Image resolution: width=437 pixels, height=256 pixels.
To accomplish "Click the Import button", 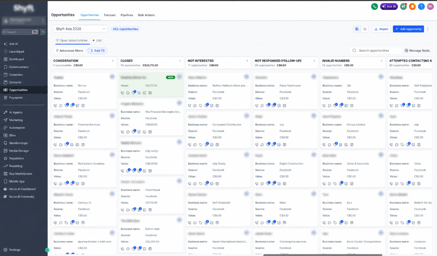I will coord(381,29).
